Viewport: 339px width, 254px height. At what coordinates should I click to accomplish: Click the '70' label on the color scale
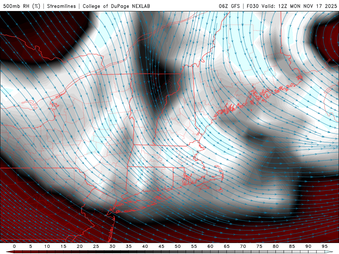[x=243, y=246]
